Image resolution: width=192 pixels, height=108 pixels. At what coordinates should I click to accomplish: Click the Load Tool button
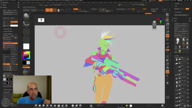[178, 24]
